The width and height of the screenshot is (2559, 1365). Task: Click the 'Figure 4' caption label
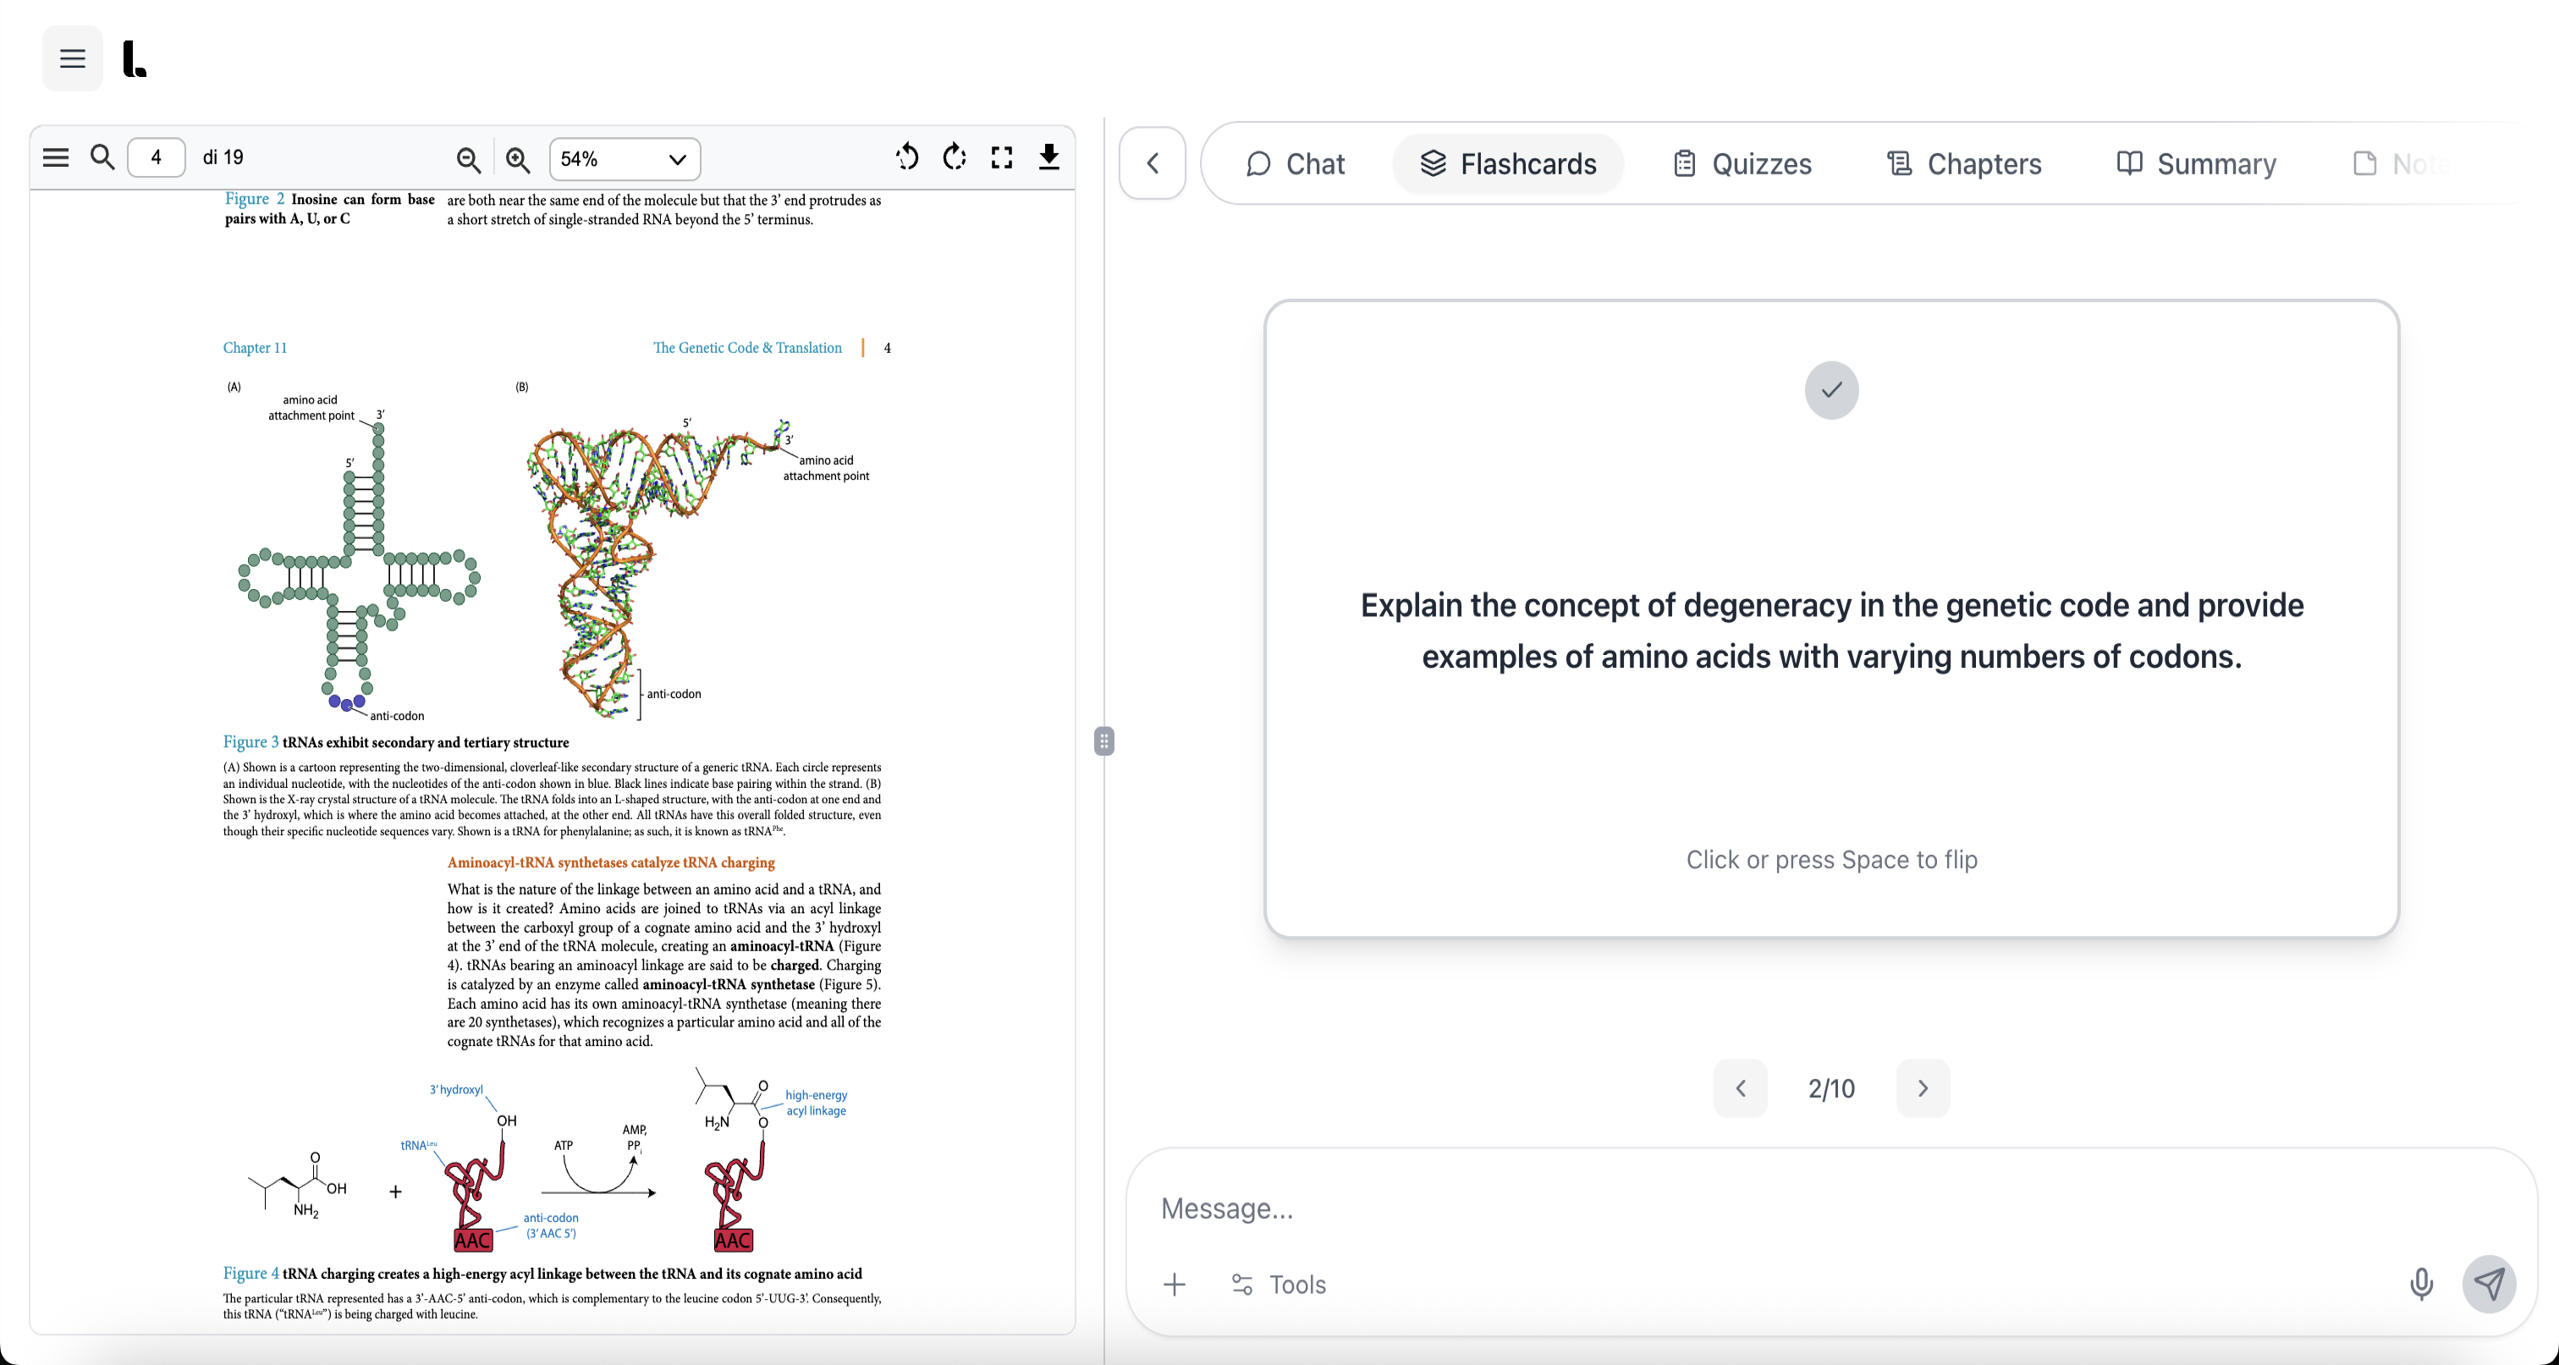(250, 1273)
